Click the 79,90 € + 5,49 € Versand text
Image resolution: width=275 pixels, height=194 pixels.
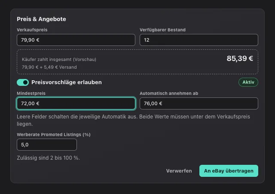point(49,67)
